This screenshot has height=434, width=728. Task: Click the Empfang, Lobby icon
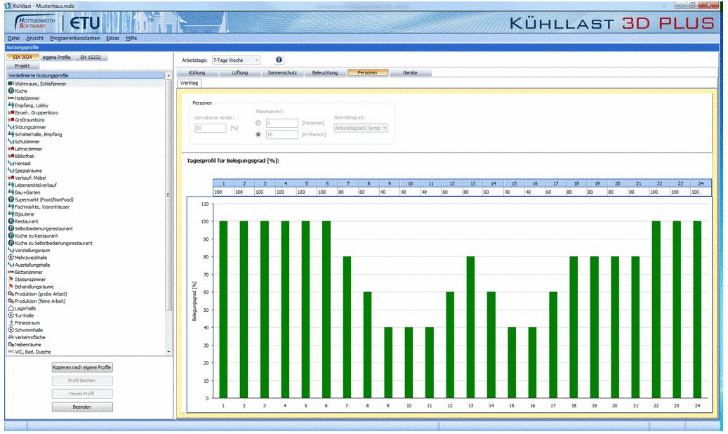coord(11,105)
